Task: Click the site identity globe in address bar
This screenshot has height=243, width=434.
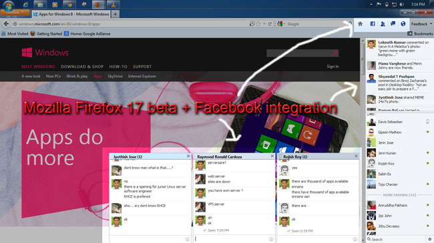Action: click(15, 24)
